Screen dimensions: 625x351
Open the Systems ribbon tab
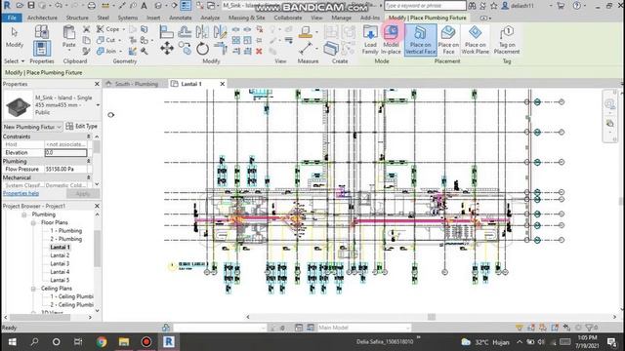[x=128, y=18]
